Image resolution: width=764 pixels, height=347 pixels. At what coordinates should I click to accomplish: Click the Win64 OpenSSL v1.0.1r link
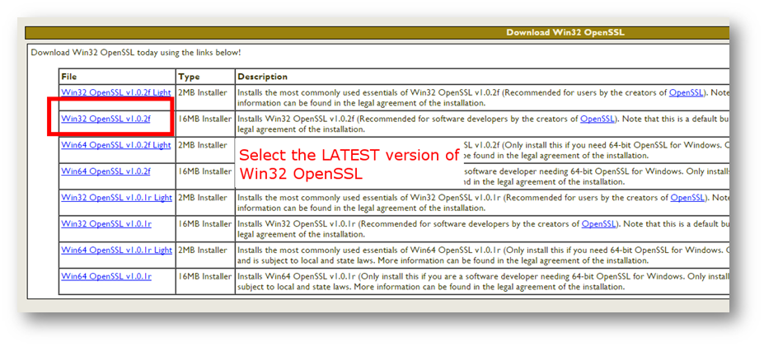click(x=106, y=277)
